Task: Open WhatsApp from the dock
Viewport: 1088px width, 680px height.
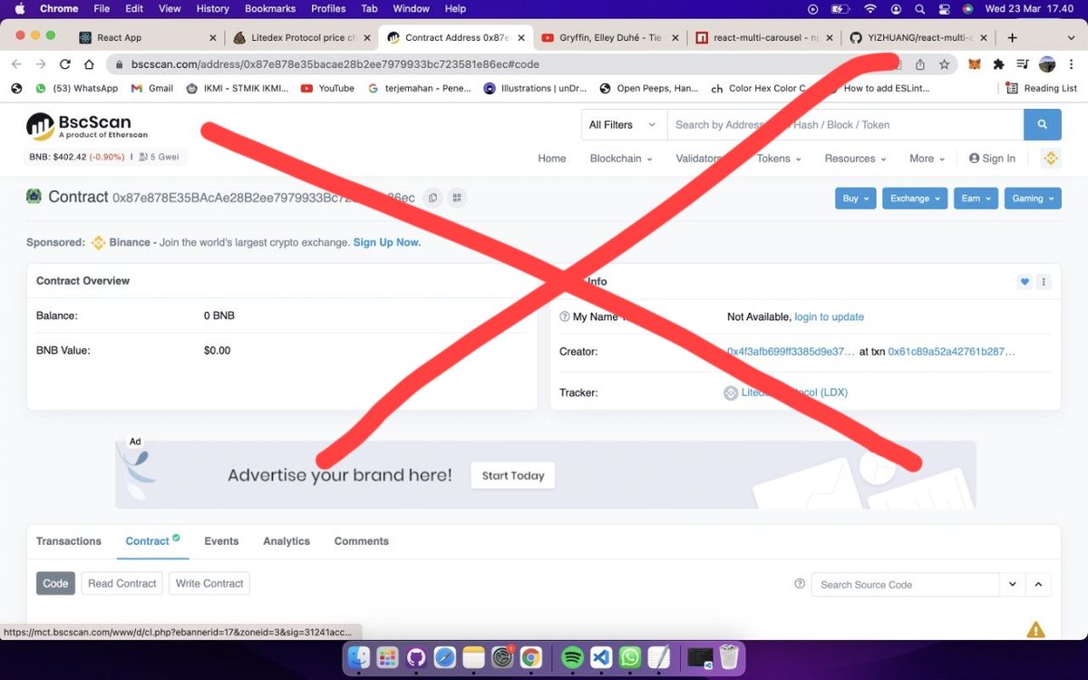Action: coord(630,657)
